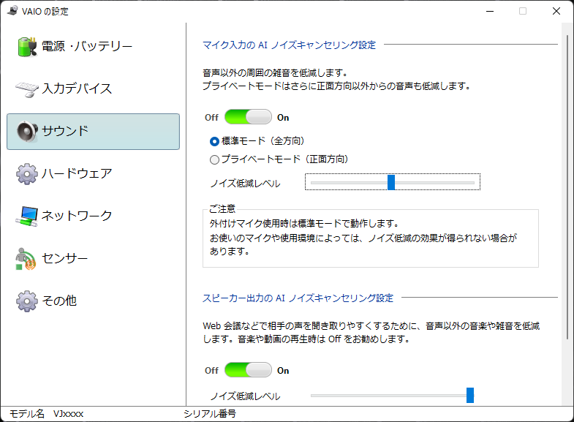This screenshot has width=574, height=422.
Task: Click the ご注意 group label
Action: (x=222, y=209)
